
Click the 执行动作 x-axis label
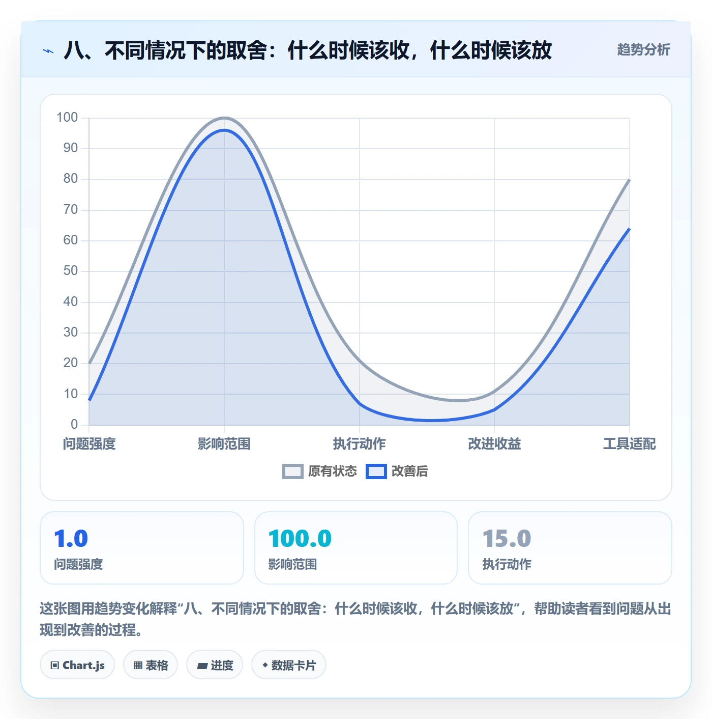360,444
